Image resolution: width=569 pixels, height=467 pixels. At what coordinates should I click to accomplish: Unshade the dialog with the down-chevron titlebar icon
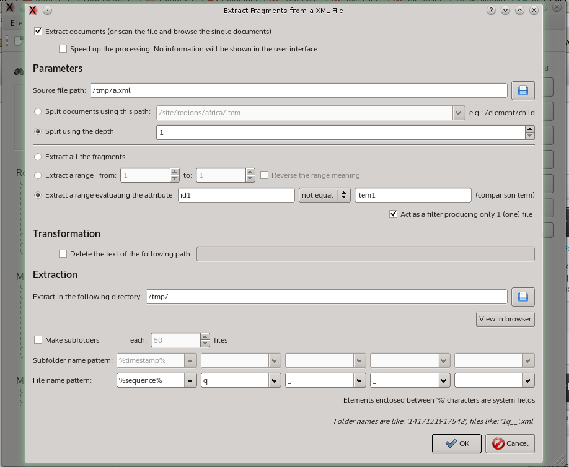point(505,11)
